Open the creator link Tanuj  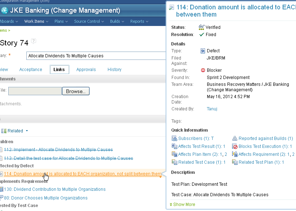tap(212, 109)
